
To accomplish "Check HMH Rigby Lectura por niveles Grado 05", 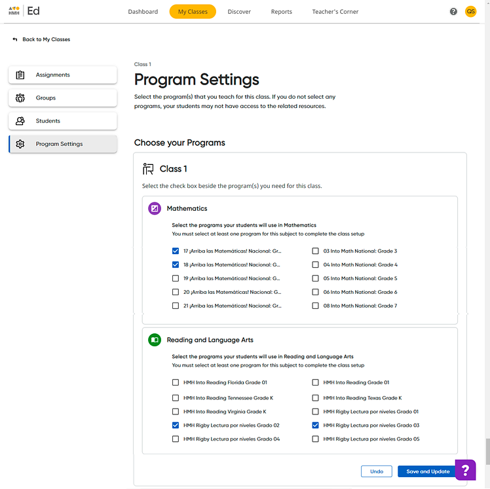I will [x=315, y=439].
